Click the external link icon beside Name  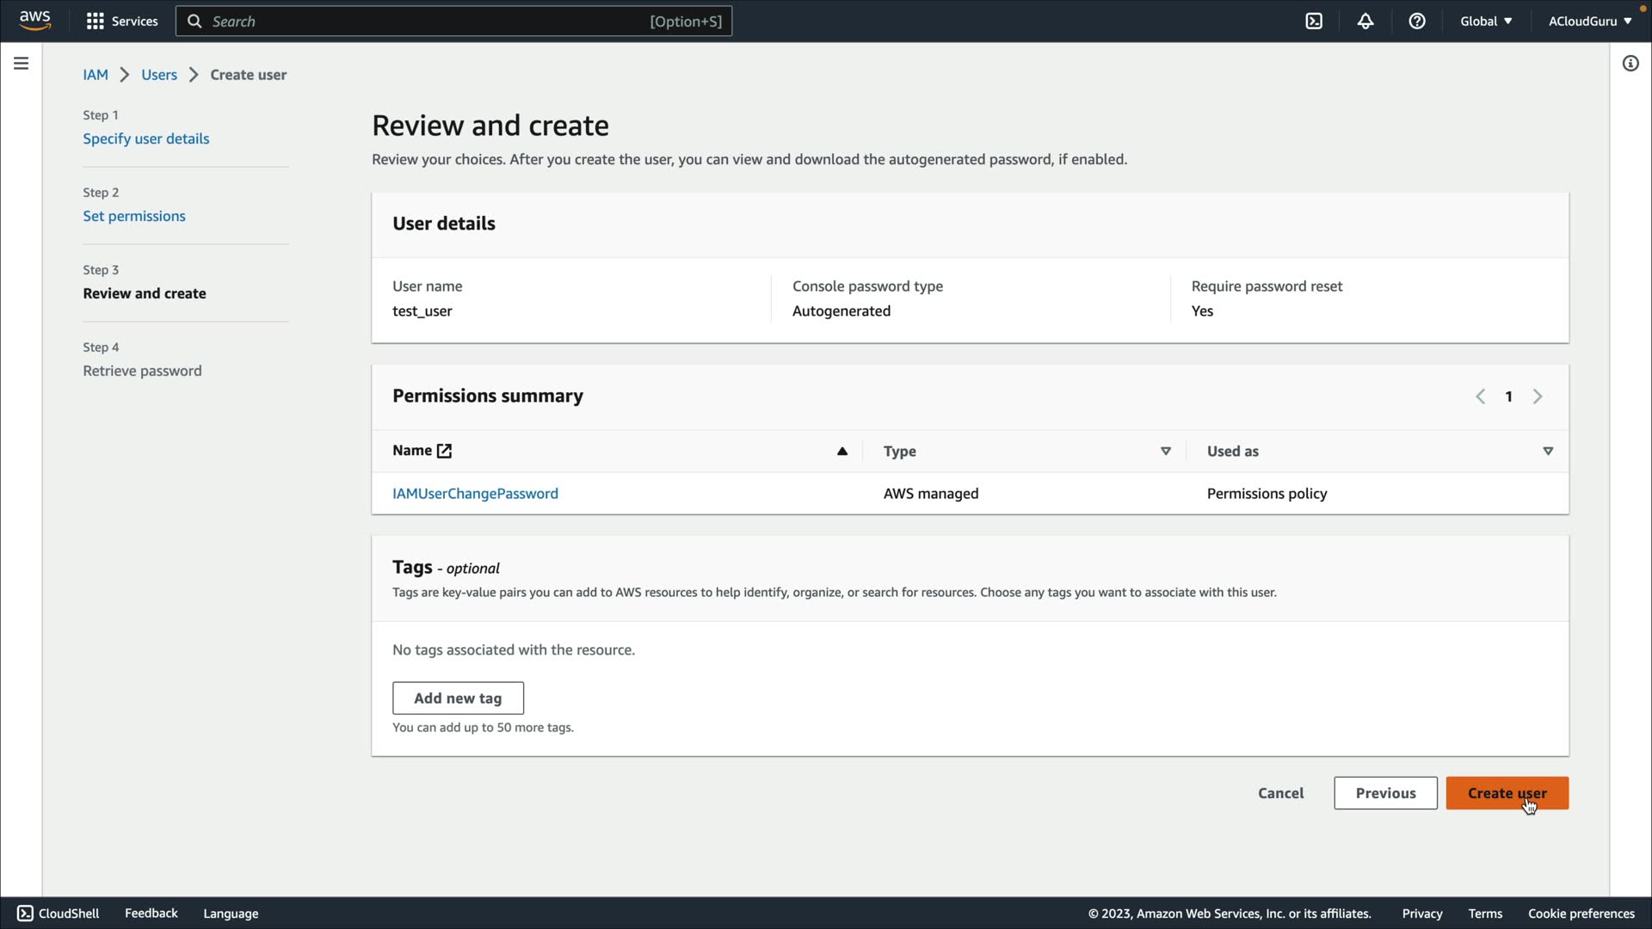click(444, 451)
